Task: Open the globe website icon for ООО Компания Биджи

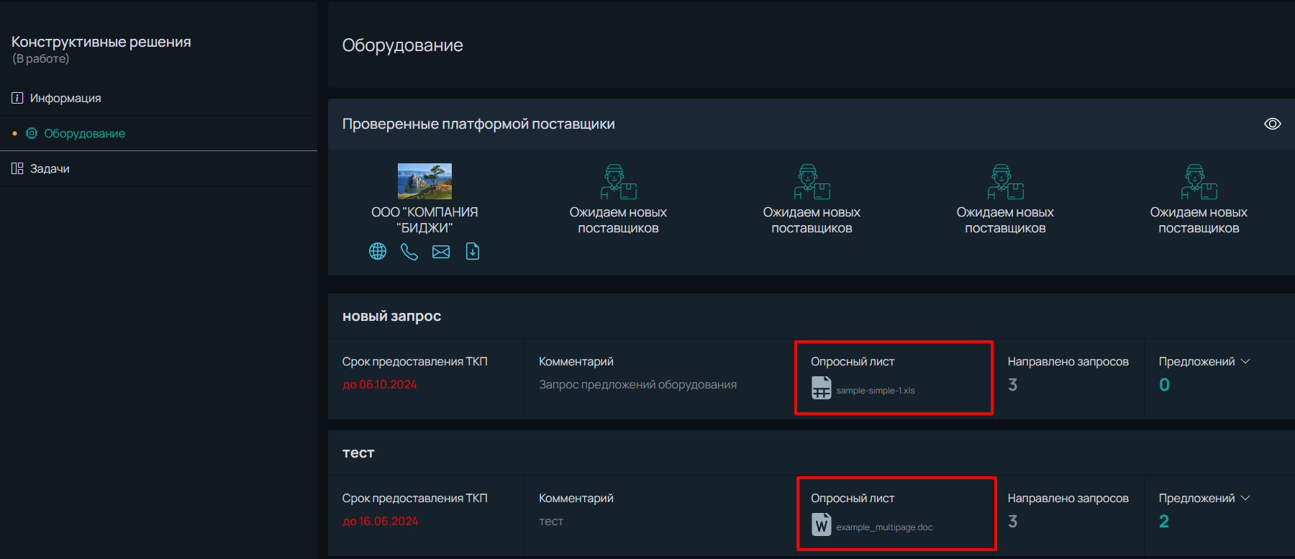Action: pyautogui.click(x=378, y=251)
